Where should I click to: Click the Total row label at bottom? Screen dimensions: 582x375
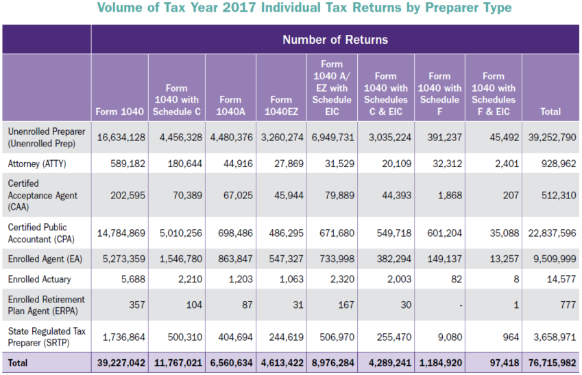[x=19, y=363]
